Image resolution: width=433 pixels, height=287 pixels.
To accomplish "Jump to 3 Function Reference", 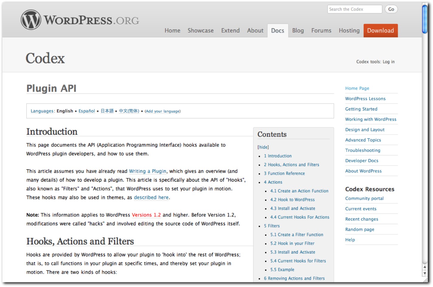I will [x=284, y=173].
